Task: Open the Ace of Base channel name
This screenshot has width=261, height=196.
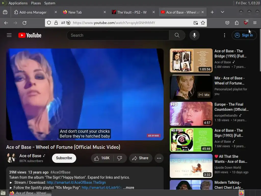Action: tap(30, 156)
